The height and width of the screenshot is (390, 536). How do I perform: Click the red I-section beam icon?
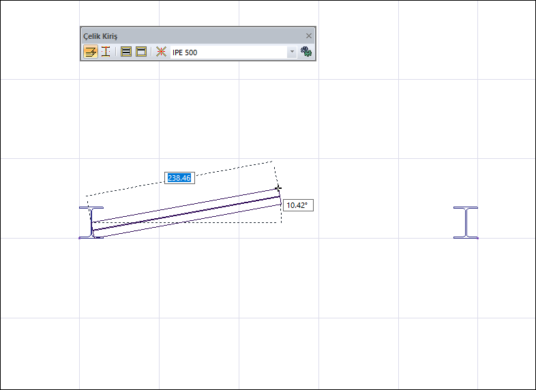tap(106, 52)
